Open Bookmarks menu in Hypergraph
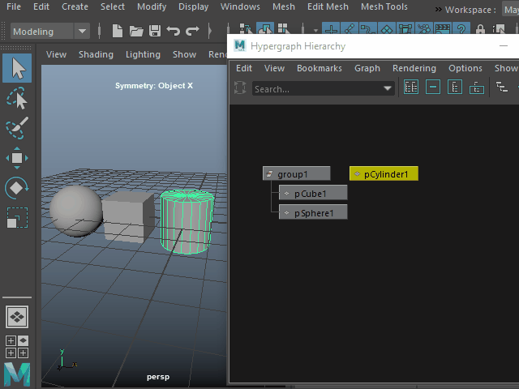519x389 pixels. (319, 68)
